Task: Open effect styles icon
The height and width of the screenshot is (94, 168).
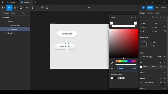Action: pyautogui.click(x=161, y=79)
